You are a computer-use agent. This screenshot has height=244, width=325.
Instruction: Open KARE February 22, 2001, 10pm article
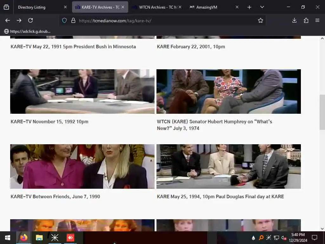pyautogui.click(x=191, y=47)
